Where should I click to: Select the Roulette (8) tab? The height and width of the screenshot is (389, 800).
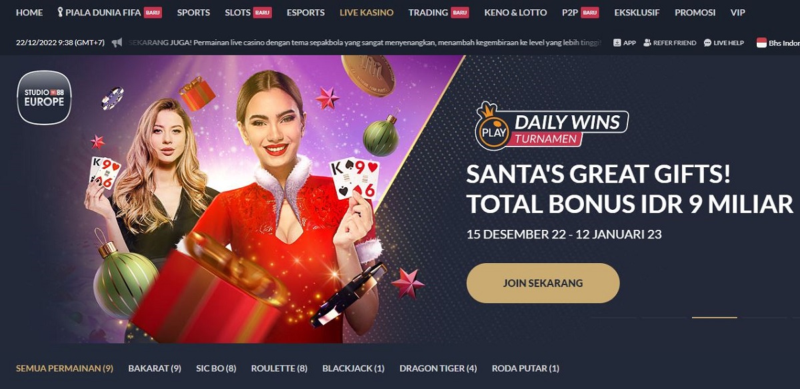279,368
